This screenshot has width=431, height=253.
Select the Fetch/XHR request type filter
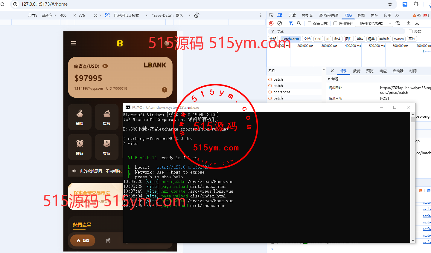click(x=290, y=39)
